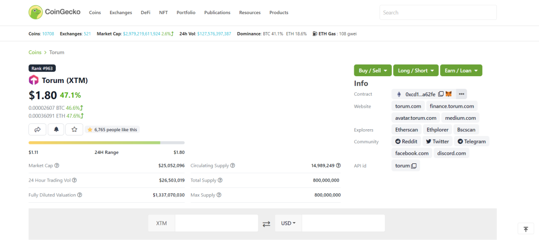This screenshot has width=539, height=241.
Task: Open the NFT menu
Action: [163, 13]
